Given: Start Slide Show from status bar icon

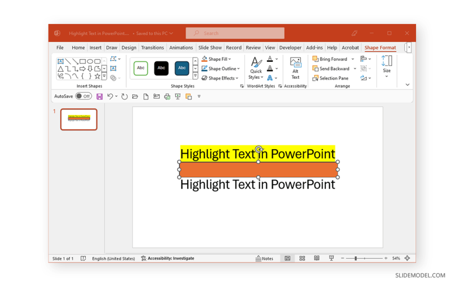Looking at the screenshot, I should click(331, 258).
